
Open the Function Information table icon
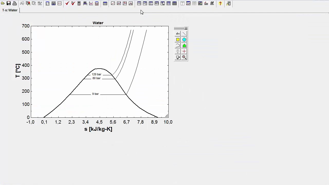point(53,3)
